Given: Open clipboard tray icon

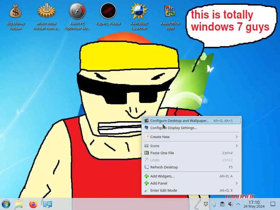Looking at the screenshot, I should point(222,204).
